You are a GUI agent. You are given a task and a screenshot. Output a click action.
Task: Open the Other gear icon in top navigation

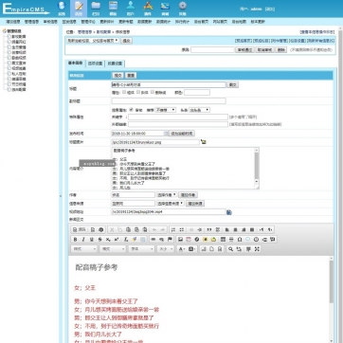pyautogui.click(x=182, y=9)
